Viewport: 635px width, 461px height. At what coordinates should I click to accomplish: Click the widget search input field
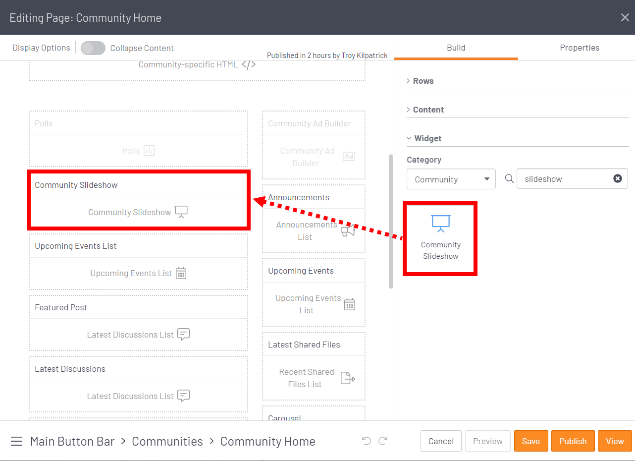[565, 179]
